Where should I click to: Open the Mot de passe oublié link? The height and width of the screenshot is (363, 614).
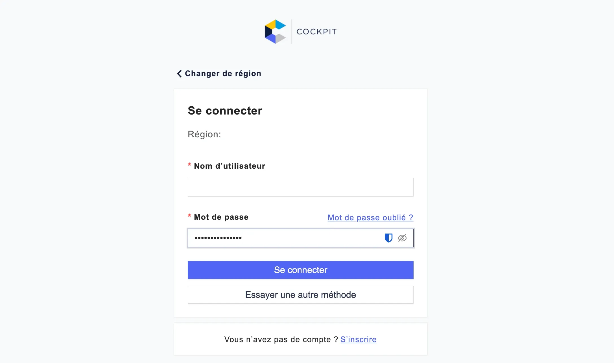click(370, 217)
